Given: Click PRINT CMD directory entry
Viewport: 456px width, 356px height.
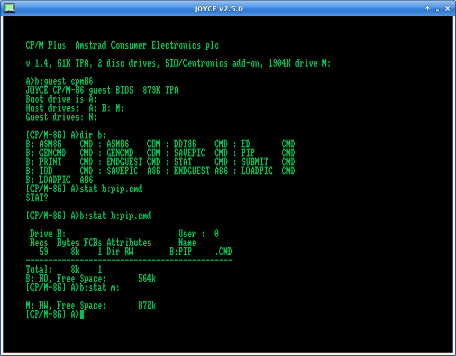Looking at the screenshot, I should (x=66, y=162).
